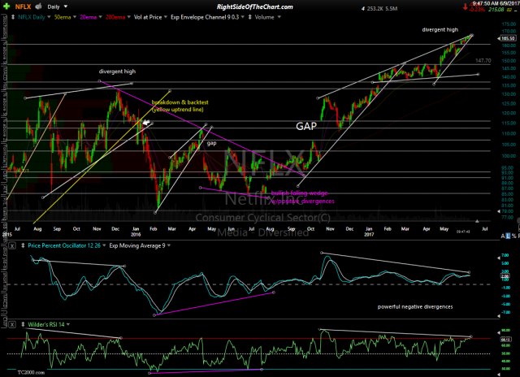Viewport: 520px width, 377px height.
Task: Open Exp Moving Average 9 dropdown
Action: (x=169, y=245)
